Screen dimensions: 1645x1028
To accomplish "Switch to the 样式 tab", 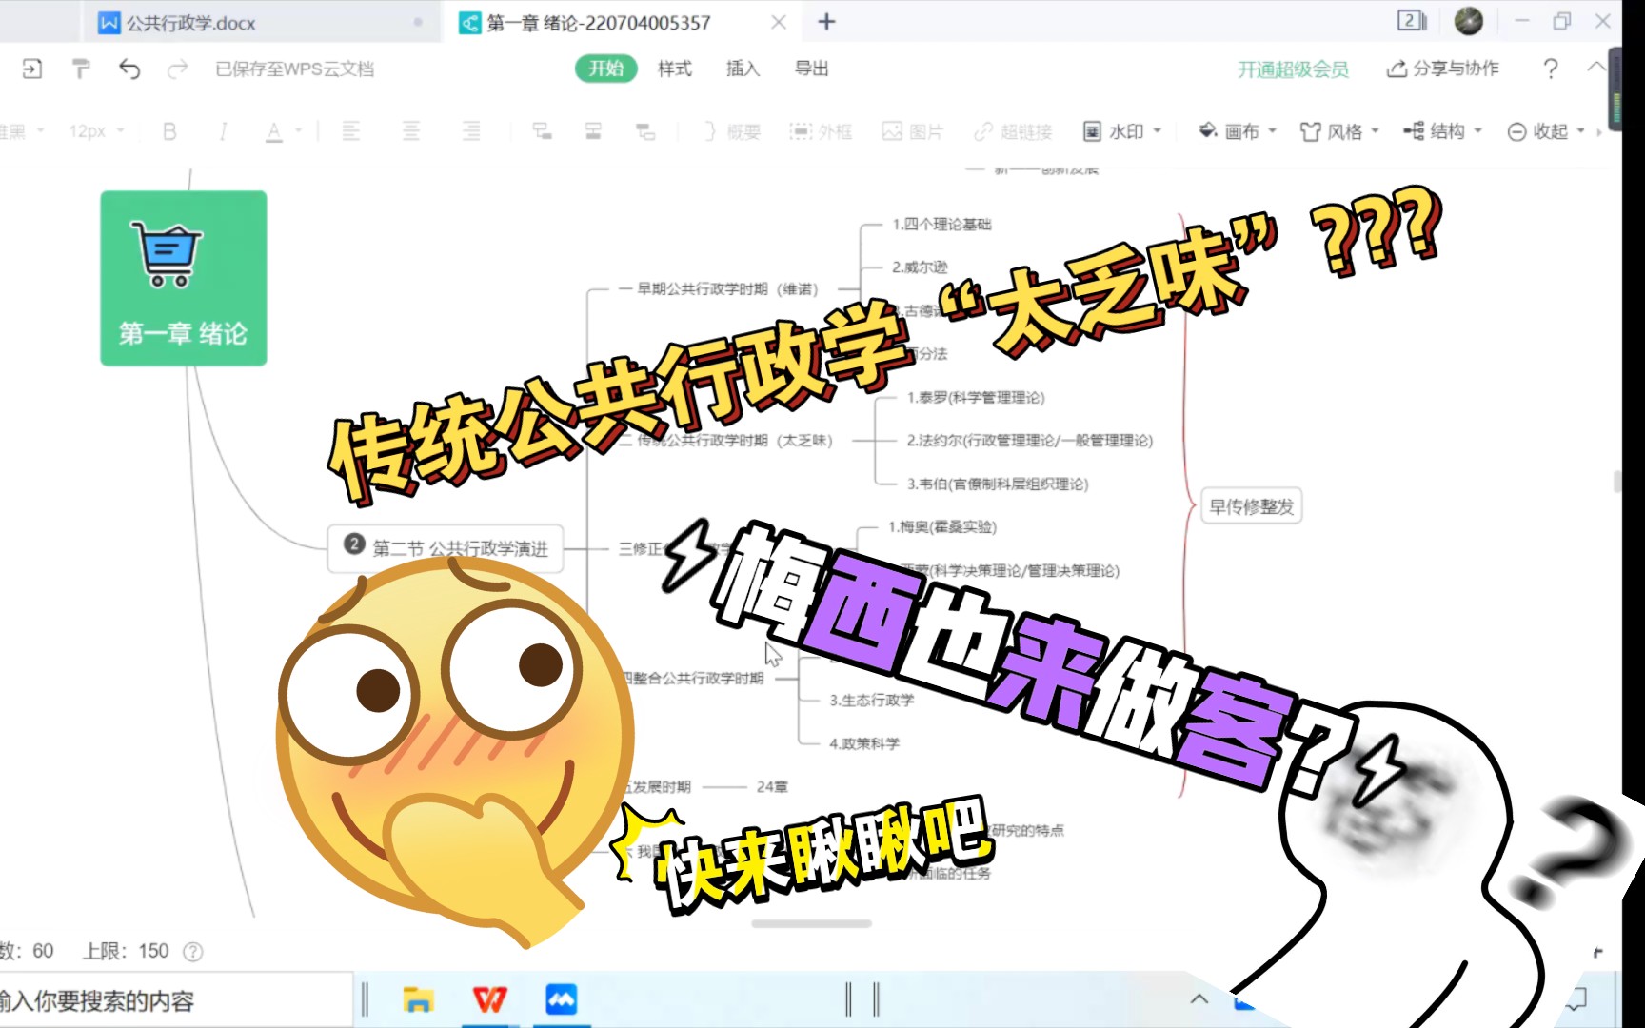I will tap(675, 69).
